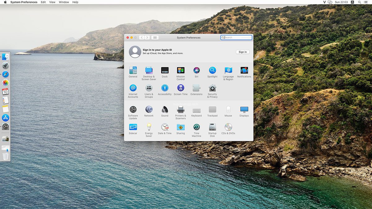Open the Sidecar preferences pane
This screenshot has height=209, width=372.
(133, 129)
